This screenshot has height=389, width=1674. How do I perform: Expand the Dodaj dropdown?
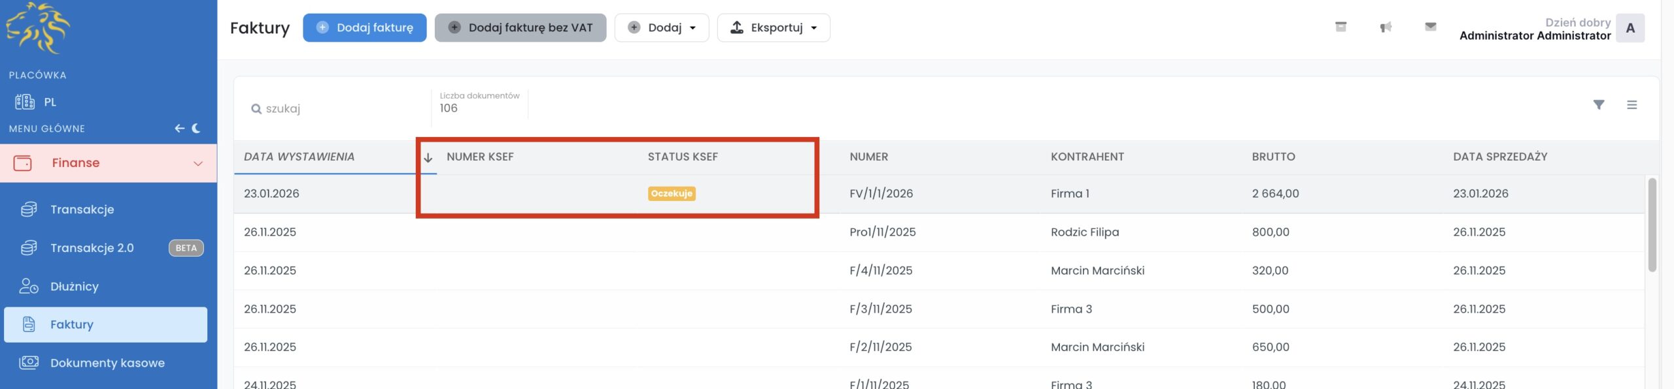[x=661, y=28]
